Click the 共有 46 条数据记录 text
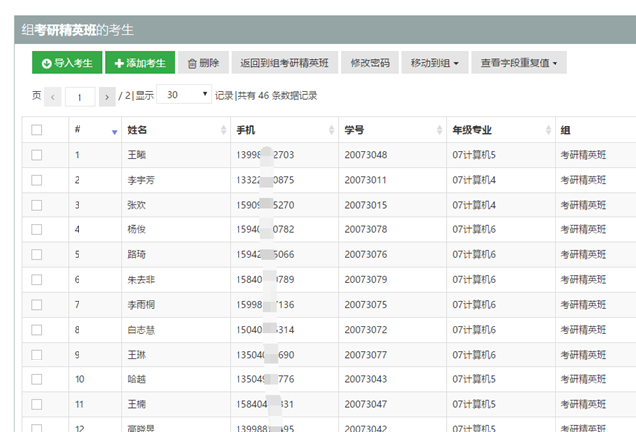 coord(277,96)
